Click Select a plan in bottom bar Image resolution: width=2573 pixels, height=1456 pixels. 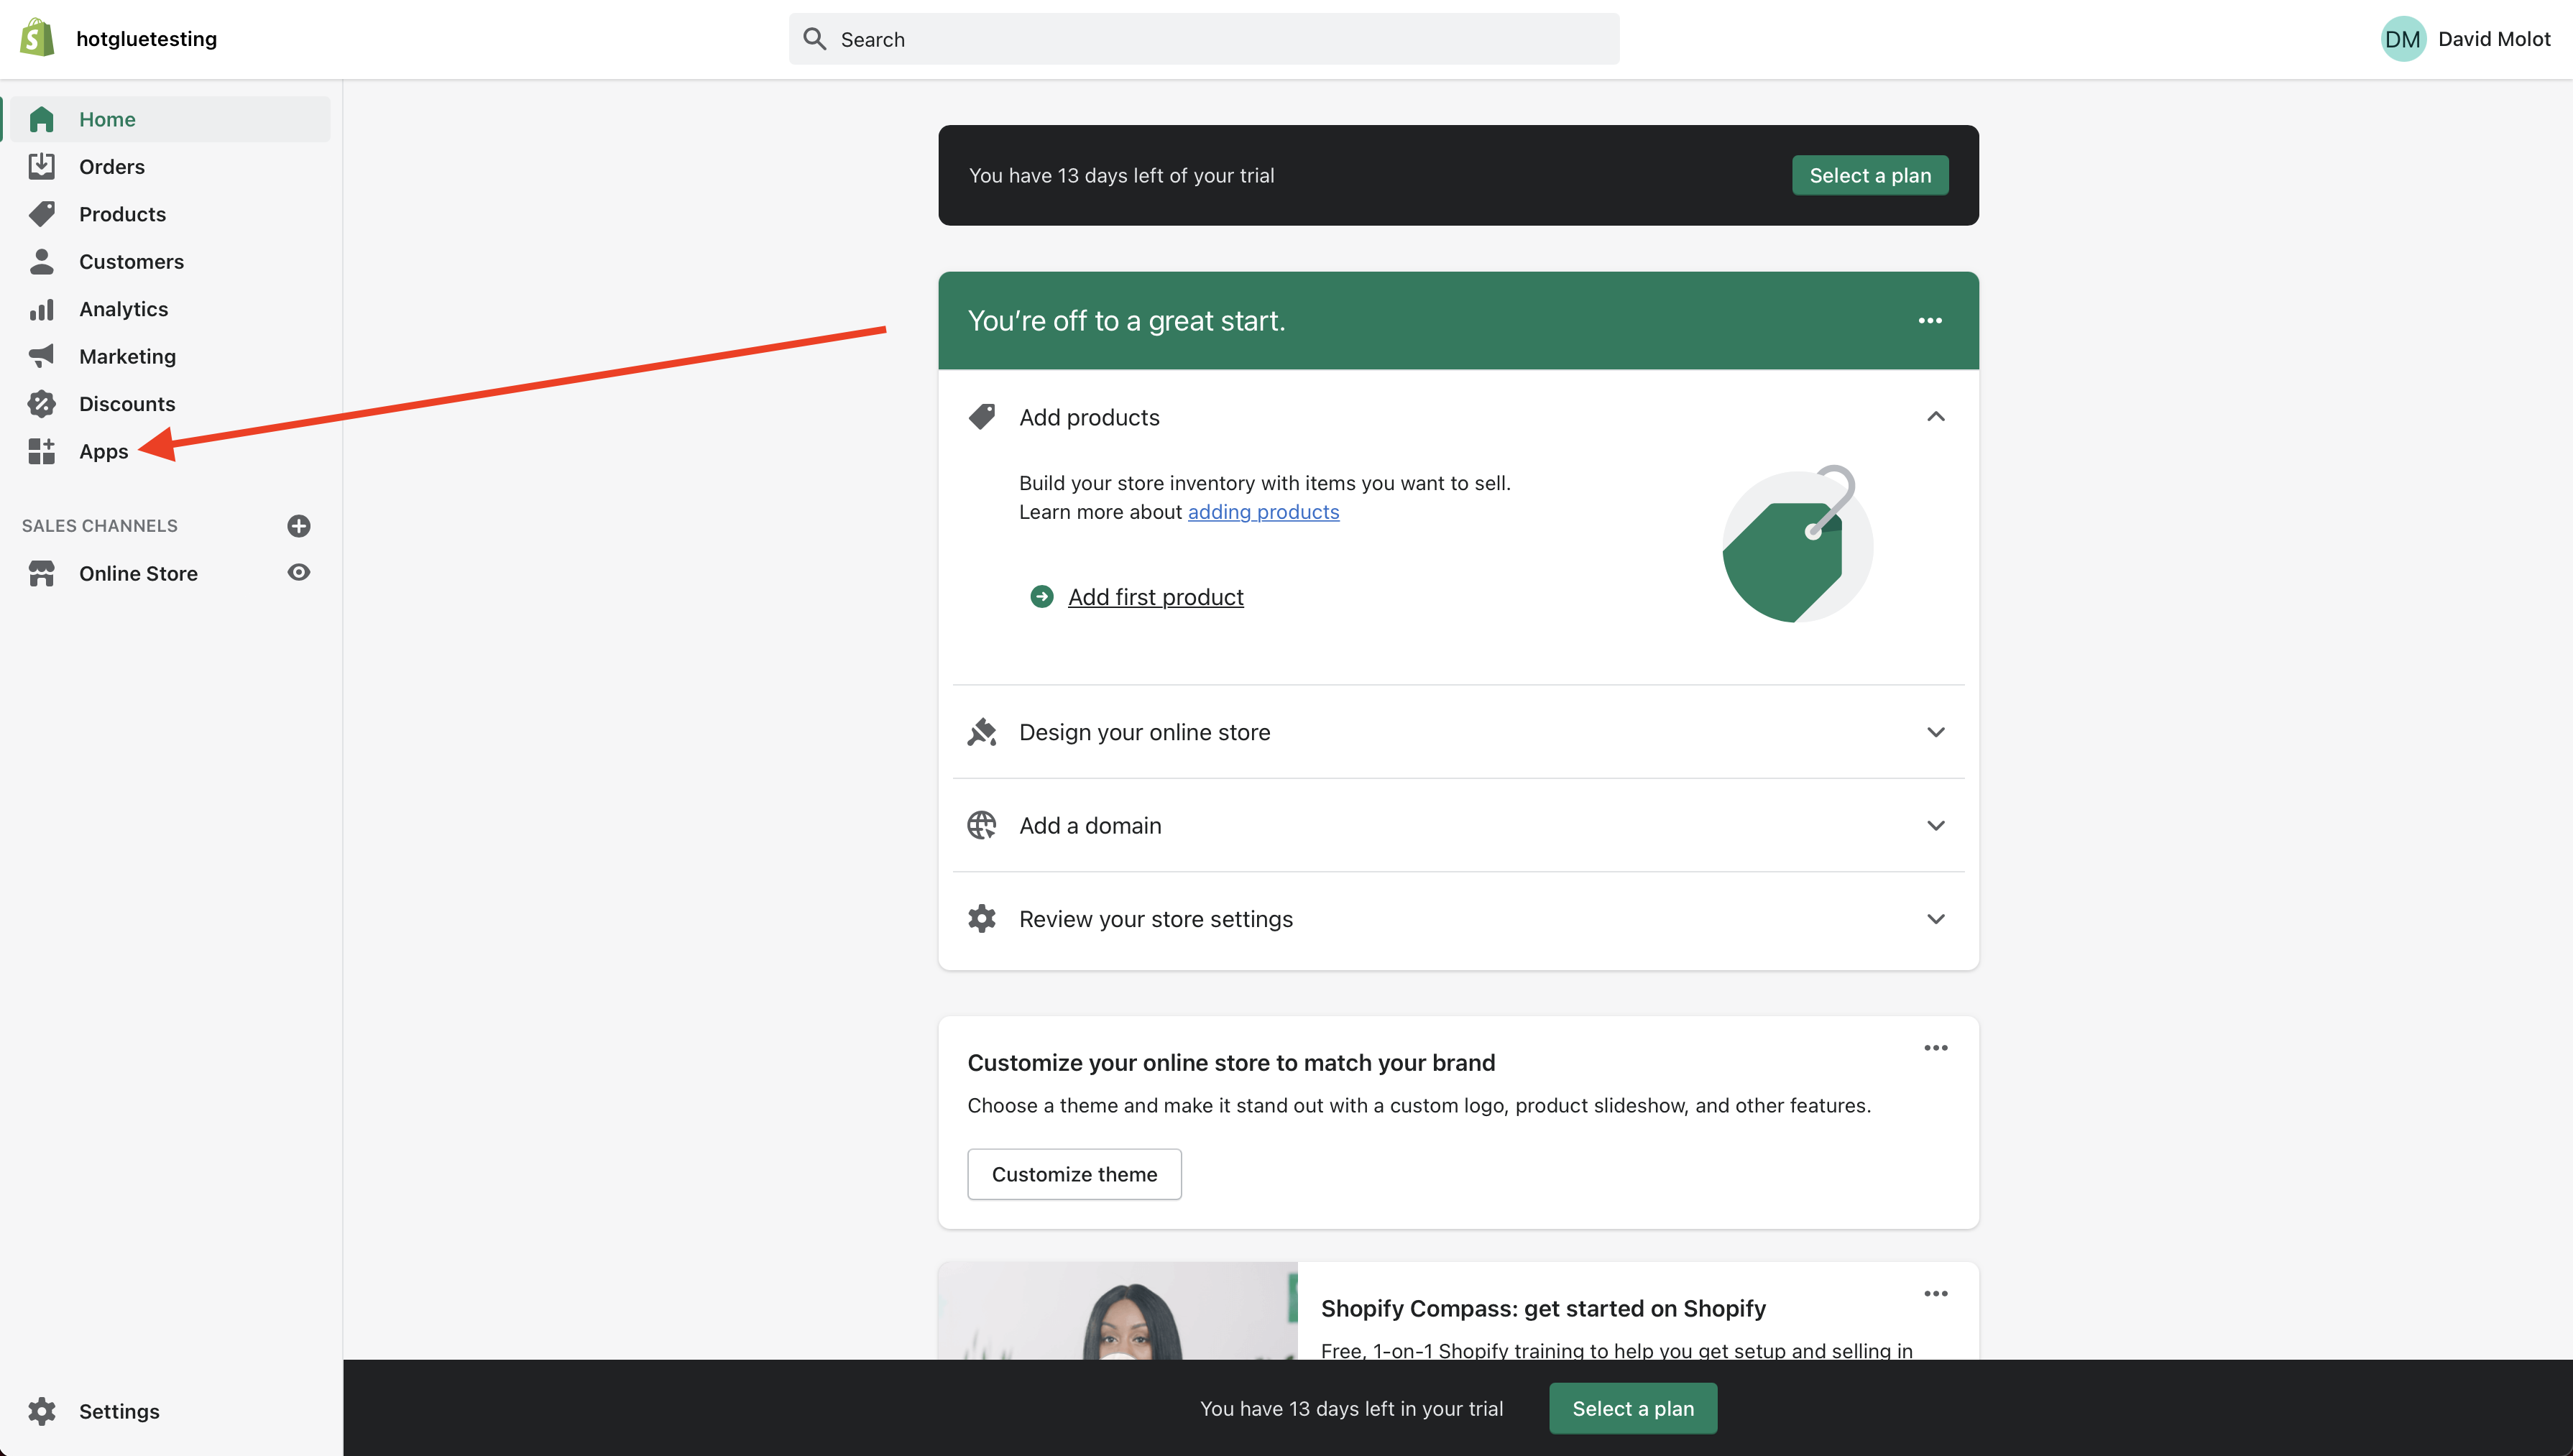pos(1633,1408)
